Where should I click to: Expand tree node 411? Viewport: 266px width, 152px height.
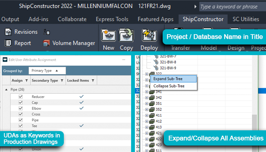[147, 116]
